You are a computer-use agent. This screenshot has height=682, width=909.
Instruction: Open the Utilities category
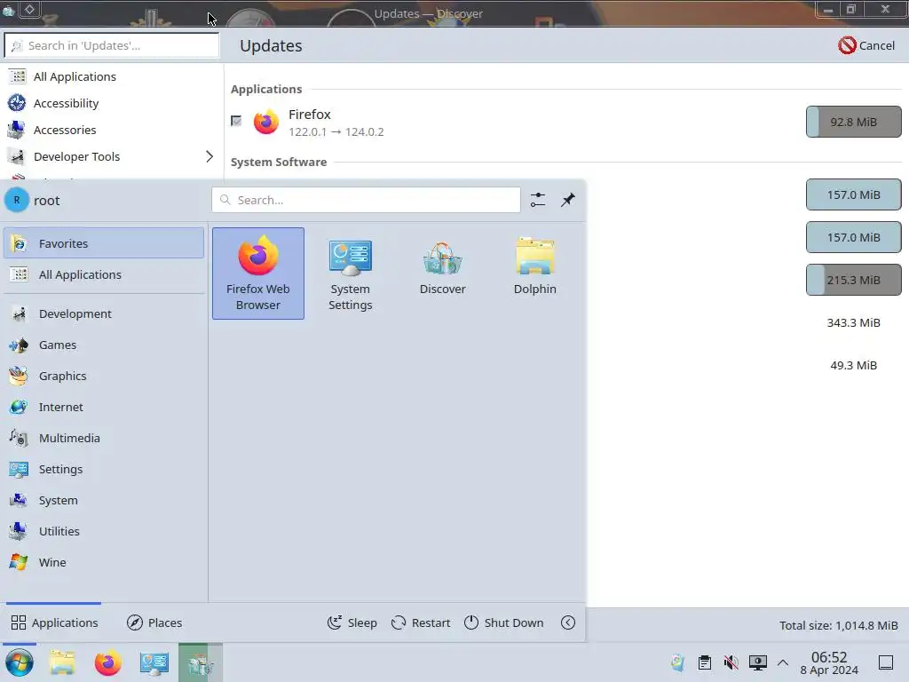(104, 531)
